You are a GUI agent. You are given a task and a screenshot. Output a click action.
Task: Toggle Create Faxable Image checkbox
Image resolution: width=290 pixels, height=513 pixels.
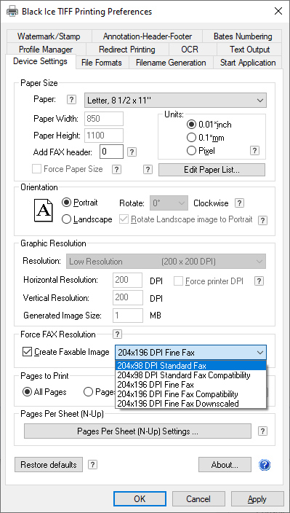(x=26, y=352)
